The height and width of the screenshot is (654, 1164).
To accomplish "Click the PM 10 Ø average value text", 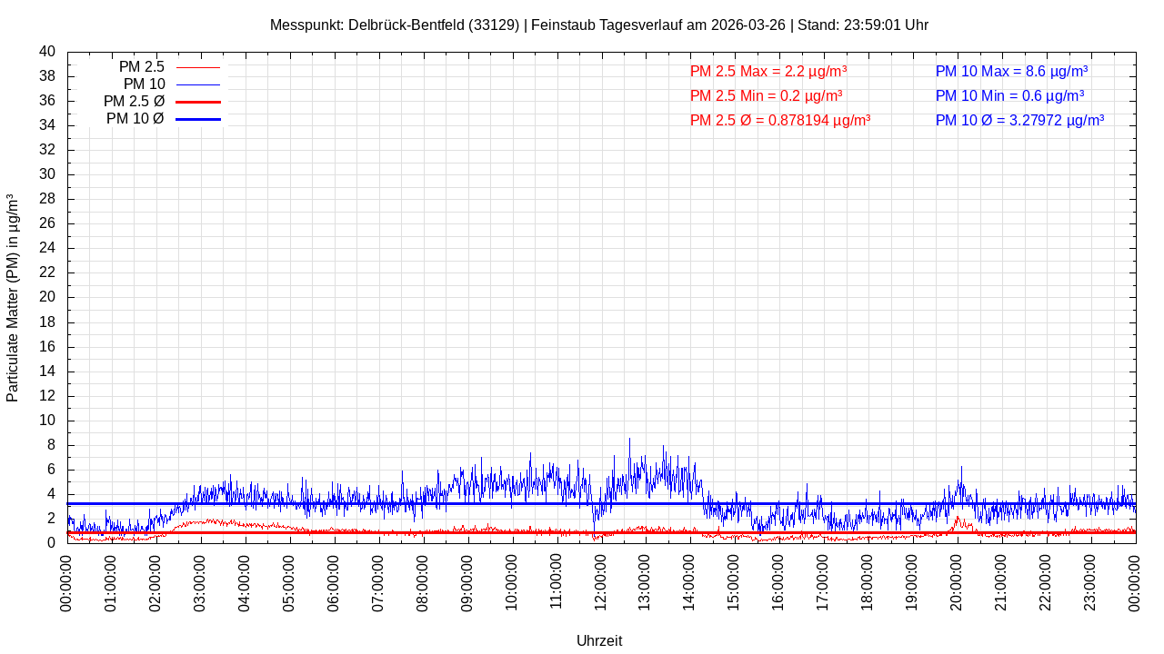I will [1019, 120].
